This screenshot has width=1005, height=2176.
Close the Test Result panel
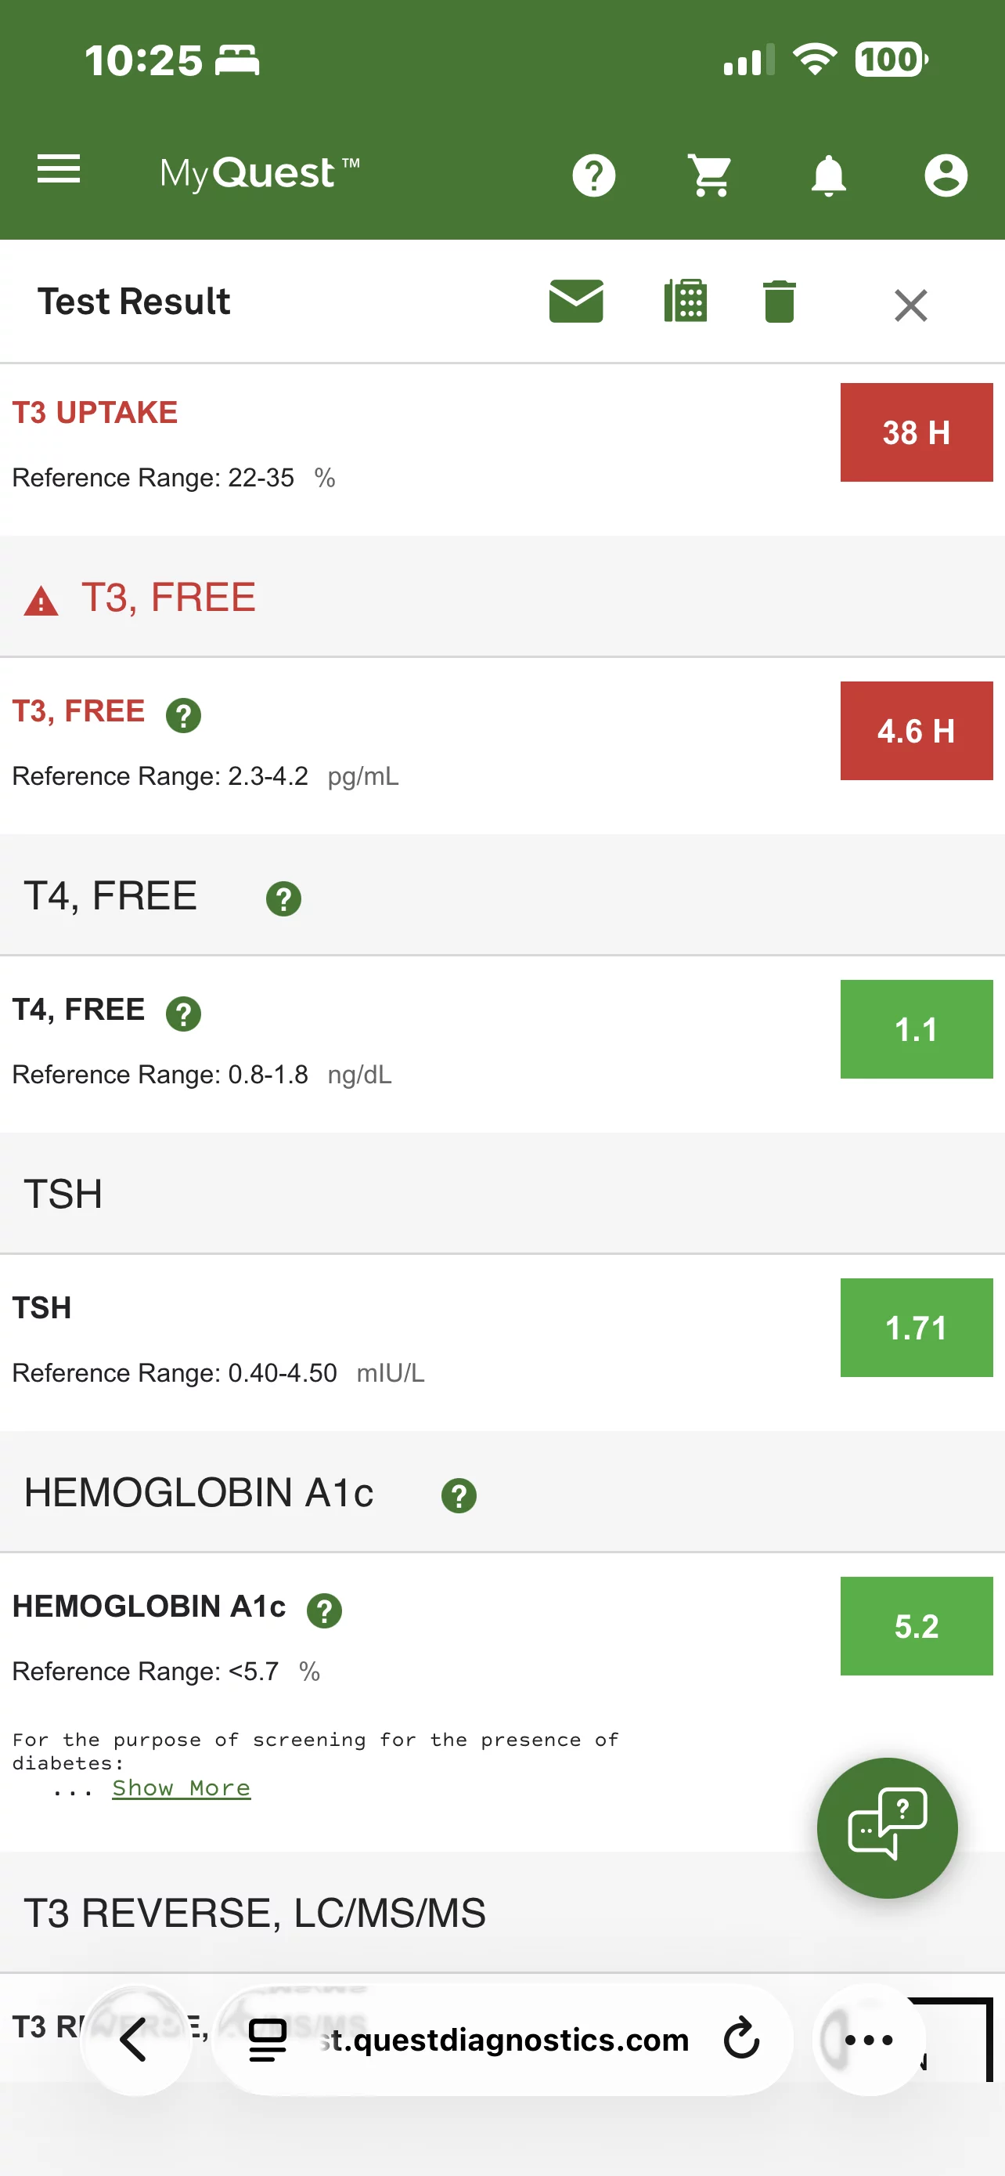(x=910, y=305)
